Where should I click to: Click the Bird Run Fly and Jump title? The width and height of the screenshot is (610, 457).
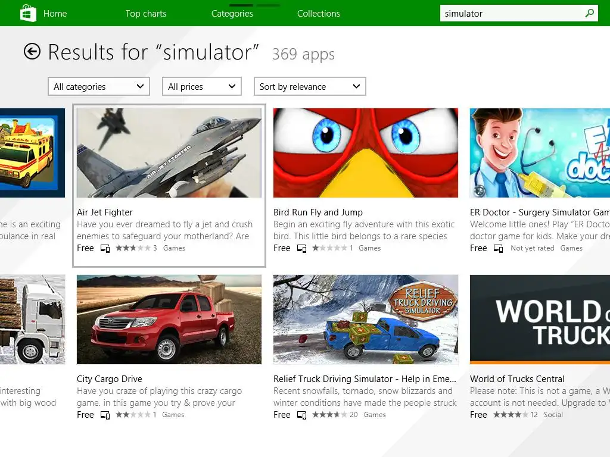click(x=318, y=212)
